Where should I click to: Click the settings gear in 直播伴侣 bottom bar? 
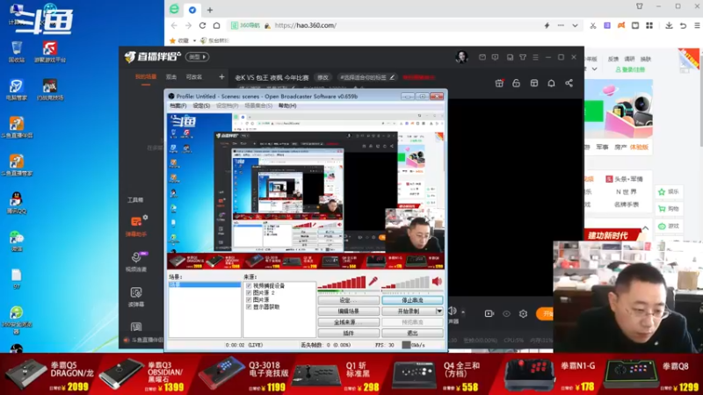[x=523, y=314]
